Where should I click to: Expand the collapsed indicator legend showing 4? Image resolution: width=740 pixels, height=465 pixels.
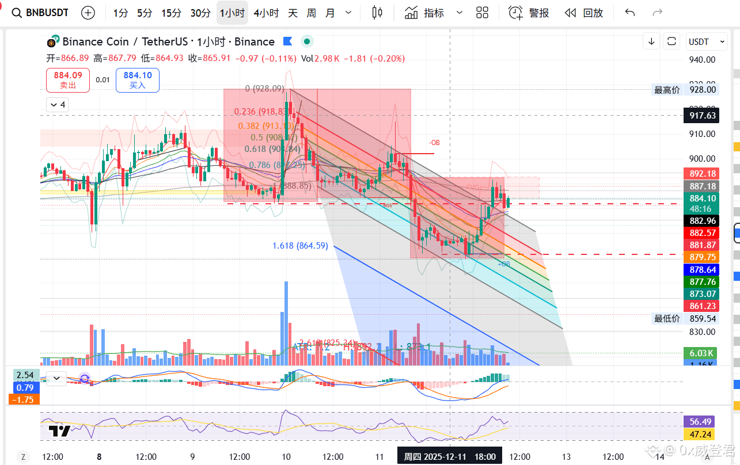point(58,105)
